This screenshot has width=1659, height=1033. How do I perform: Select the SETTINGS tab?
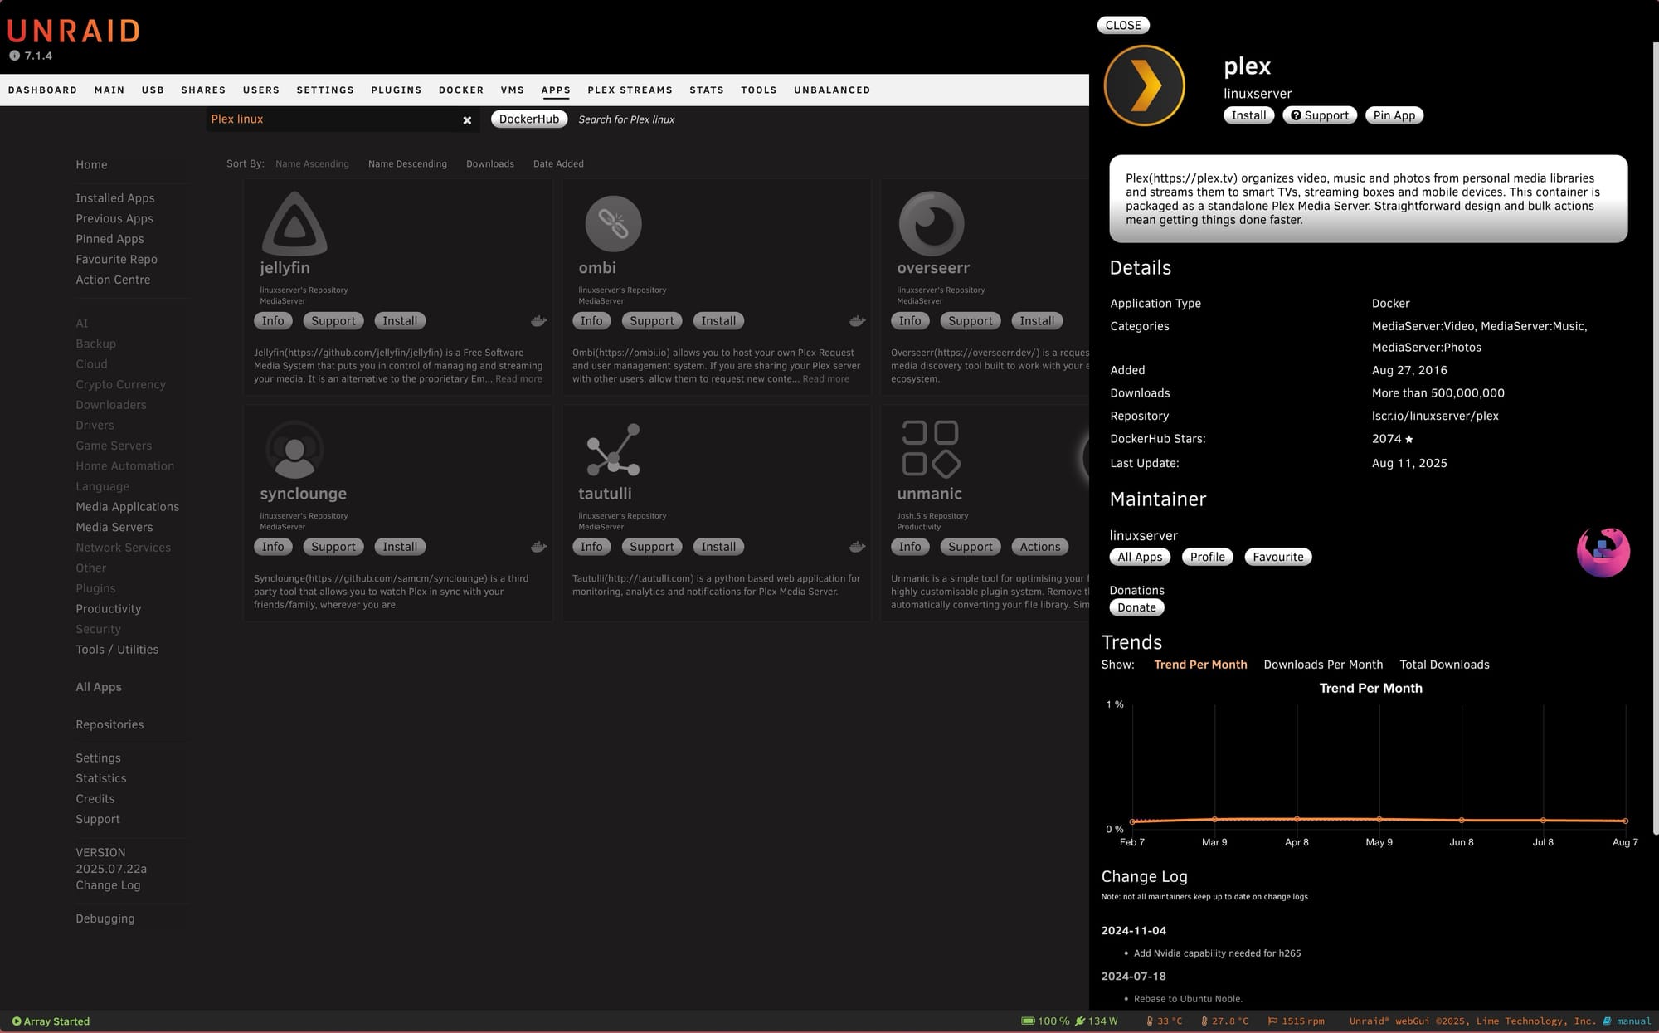pyautogui.click(x=325, y=90)
